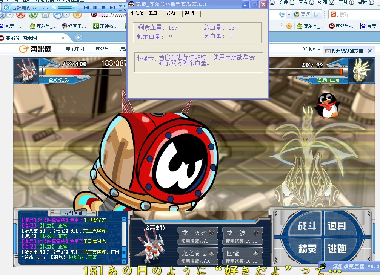The height and width of the screenshot is (275, 380).
Task: Switch to 个体值 tab in helper window
Action: click(137, 14)
